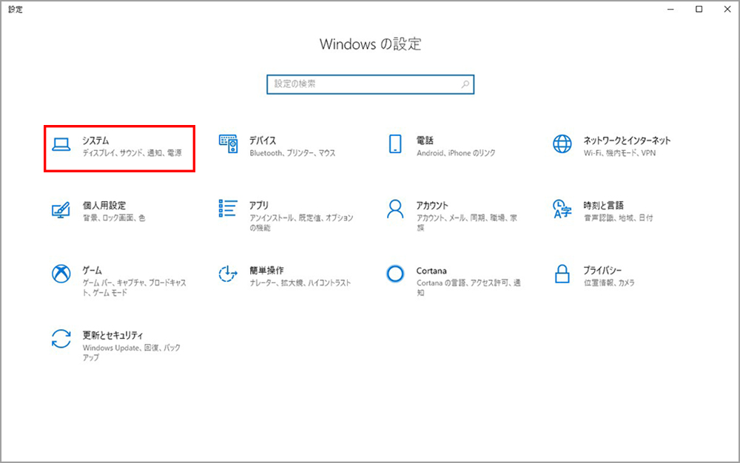Viewport: 740px width, 463px height.
Task: Open 個人用設定 heading
Action: pos(104,206)
